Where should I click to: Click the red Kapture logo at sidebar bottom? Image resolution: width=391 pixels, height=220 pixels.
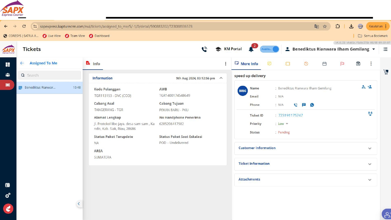tap(8, 209)
